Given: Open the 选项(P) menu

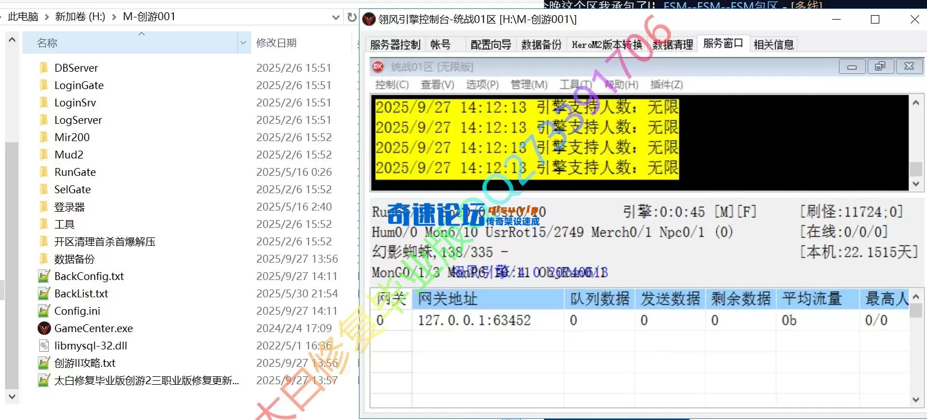Looking at the screenshot, I should (x=482, y=85).
